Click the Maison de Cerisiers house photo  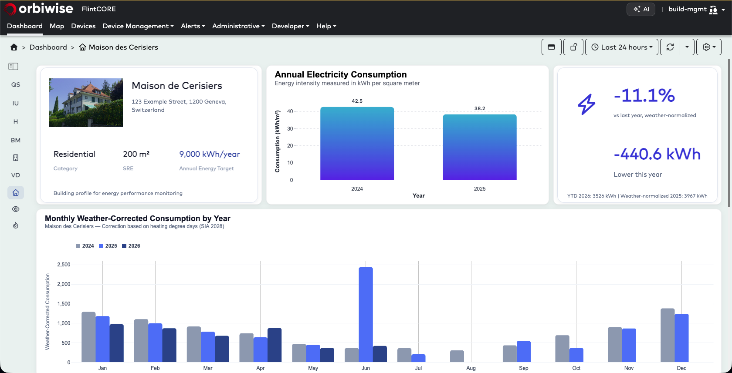click(x=86, y=103)
